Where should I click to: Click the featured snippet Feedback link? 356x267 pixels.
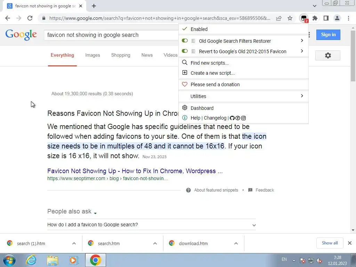coord(265,190)
